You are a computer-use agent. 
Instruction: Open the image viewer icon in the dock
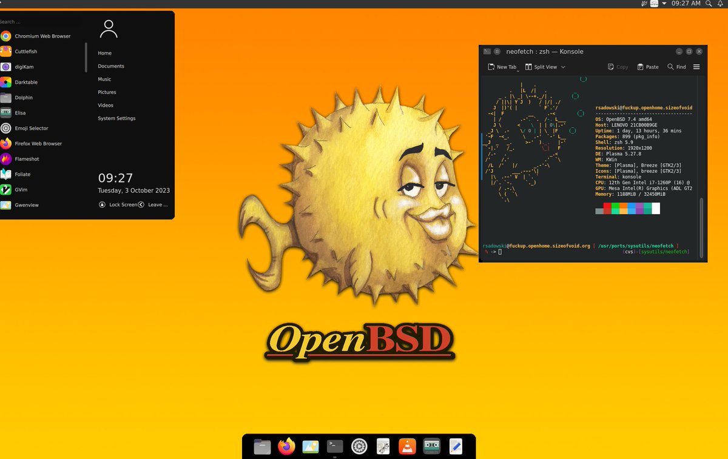[311, 447]
